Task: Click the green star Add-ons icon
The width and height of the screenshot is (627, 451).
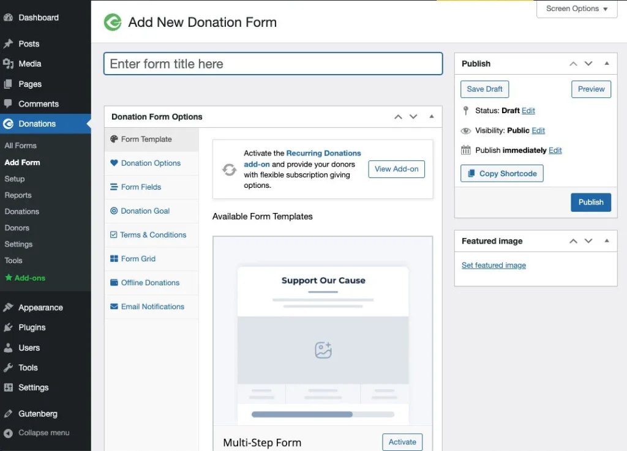Action: [x=9, y=277]
